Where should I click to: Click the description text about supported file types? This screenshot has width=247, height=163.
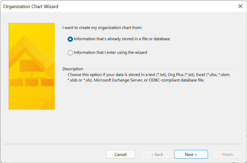pos(149,77)
